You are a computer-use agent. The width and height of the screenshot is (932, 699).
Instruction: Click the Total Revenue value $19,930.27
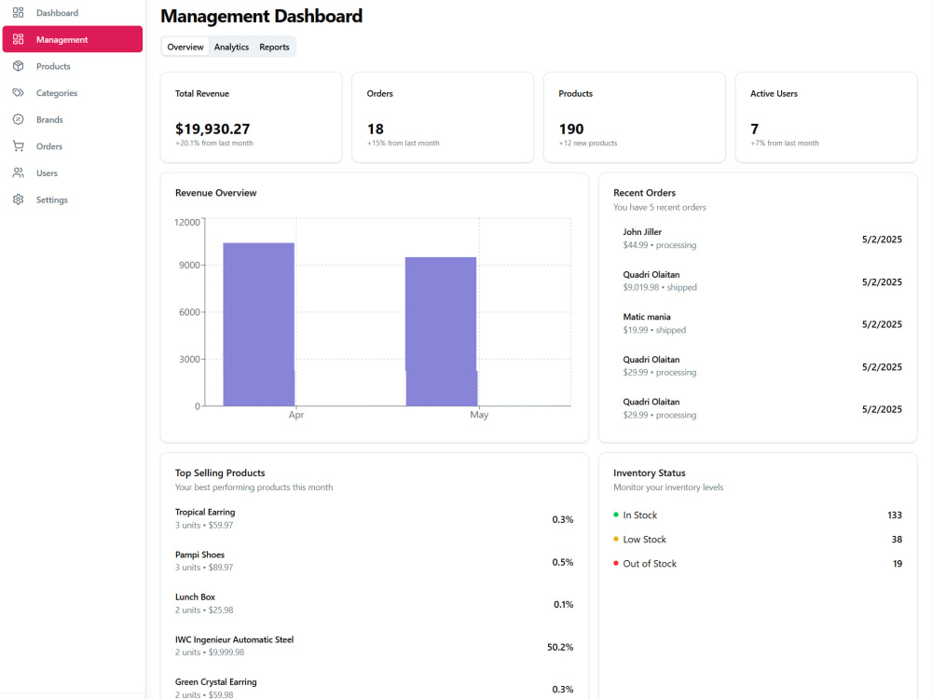212,129
